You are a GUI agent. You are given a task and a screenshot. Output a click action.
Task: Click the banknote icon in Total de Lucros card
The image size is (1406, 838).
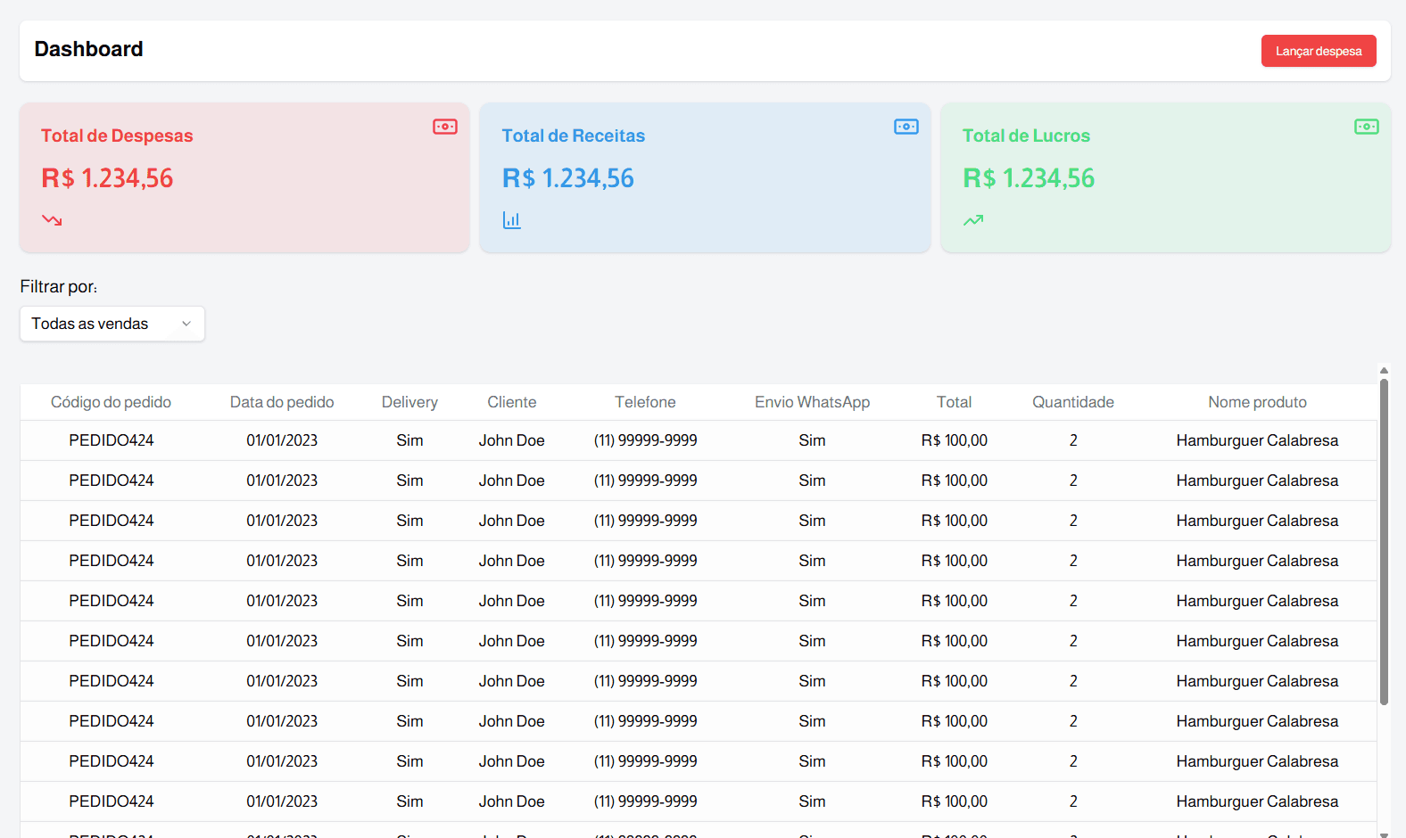click(x=1367, y=127)
